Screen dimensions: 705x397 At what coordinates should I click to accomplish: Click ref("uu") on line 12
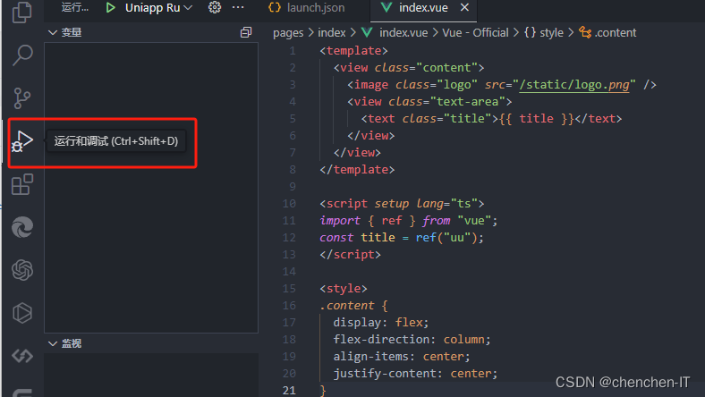pyautogui.click(x=446, y=237)
